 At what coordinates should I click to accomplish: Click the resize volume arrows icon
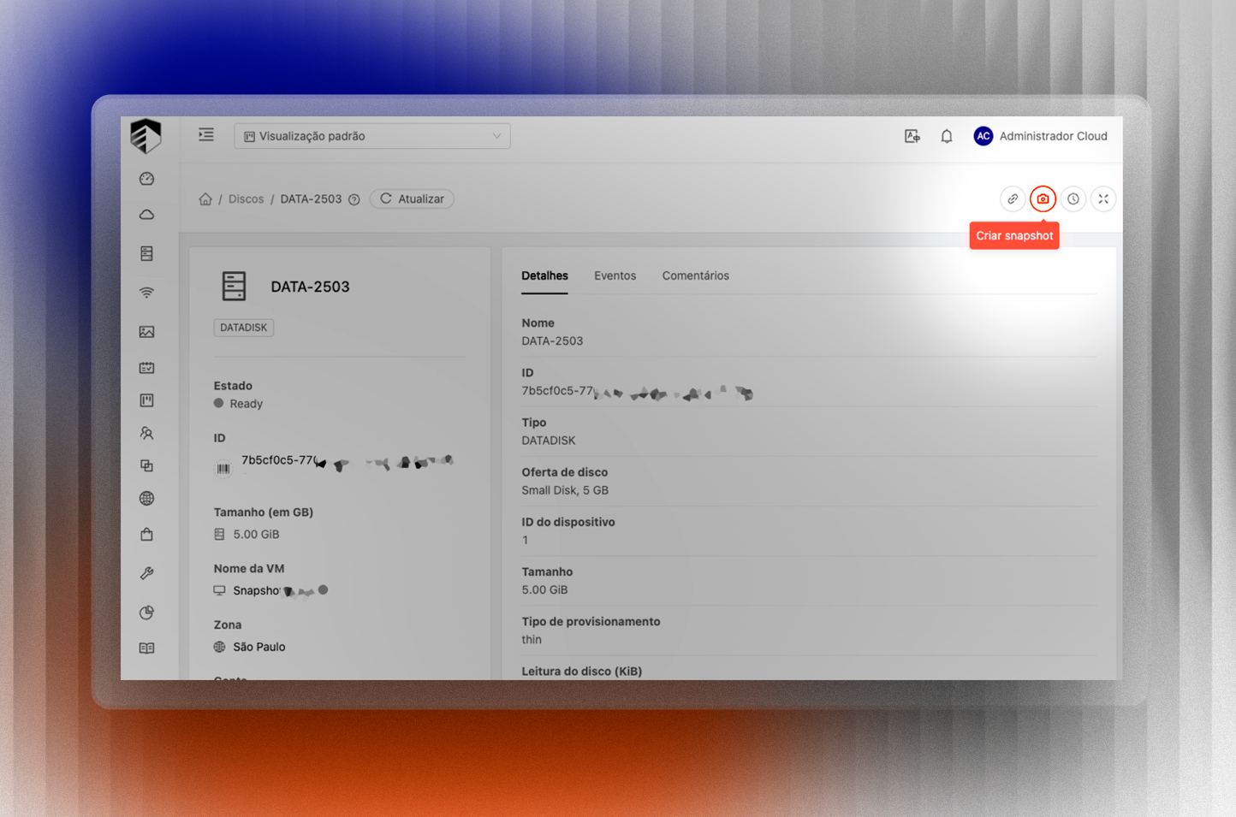point(1103,199)
